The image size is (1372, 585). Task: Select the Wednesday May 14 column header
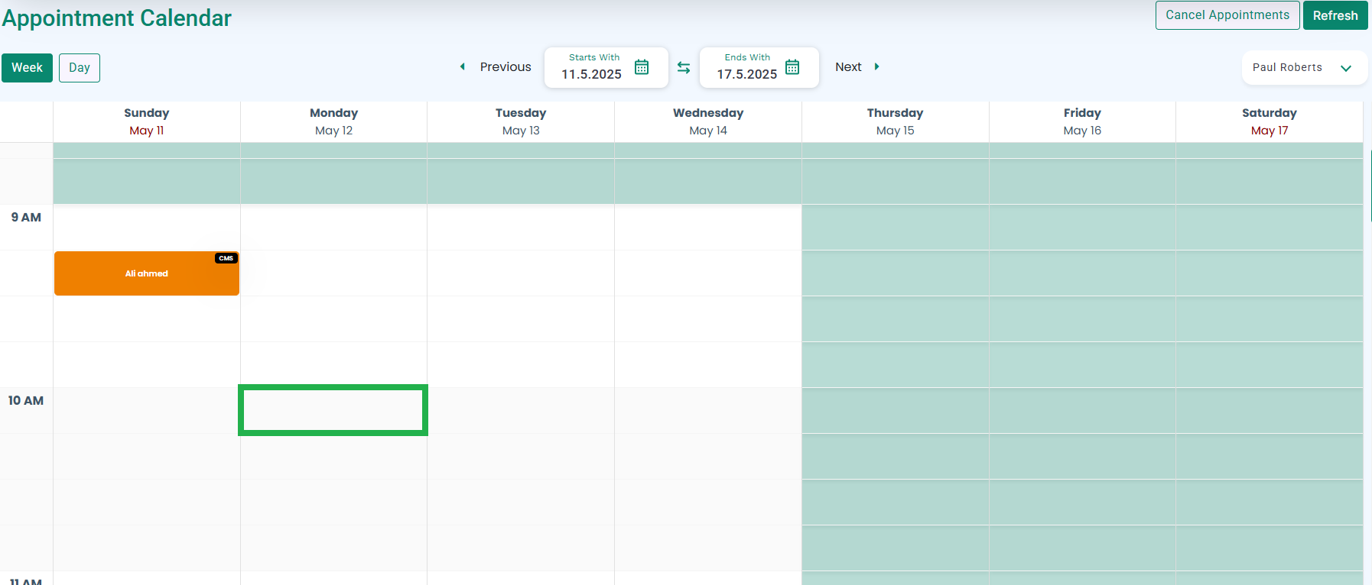coord(708,121)
